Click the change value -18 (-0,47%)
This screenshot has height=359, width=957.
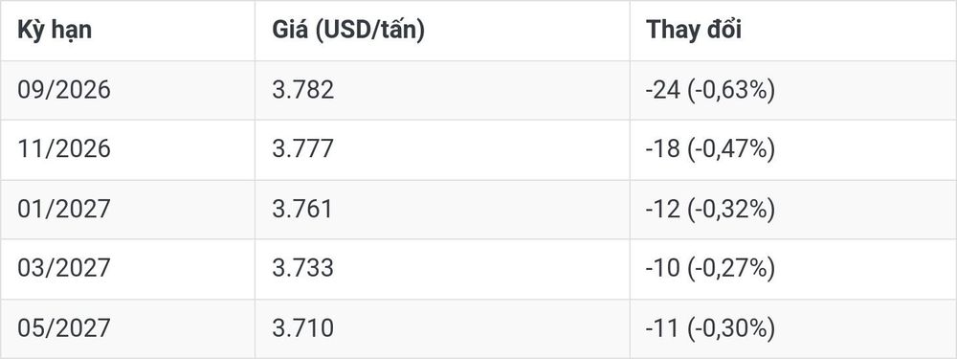(710, 149)
